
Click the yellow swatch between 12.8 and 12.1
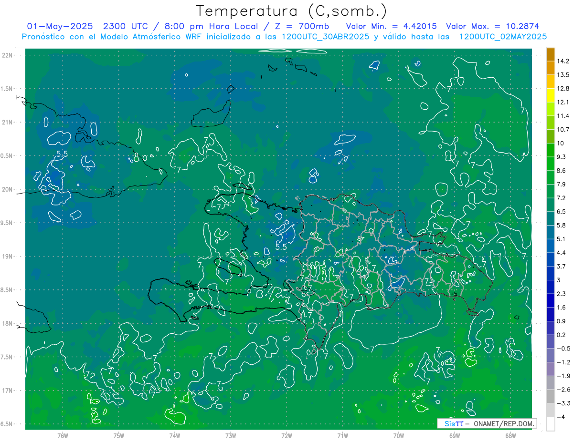tap(551, 96)
